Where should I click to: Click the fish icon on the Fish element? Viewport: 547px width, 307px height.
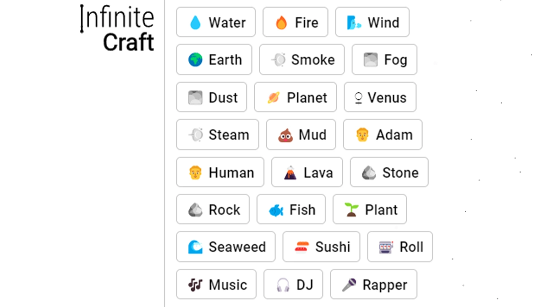click(x=276, y=209)
